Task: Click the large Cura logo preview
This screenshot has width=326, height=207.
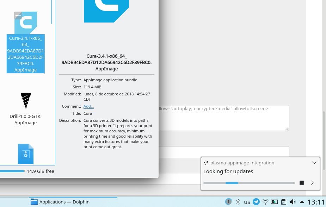Action: pos(106,11)
